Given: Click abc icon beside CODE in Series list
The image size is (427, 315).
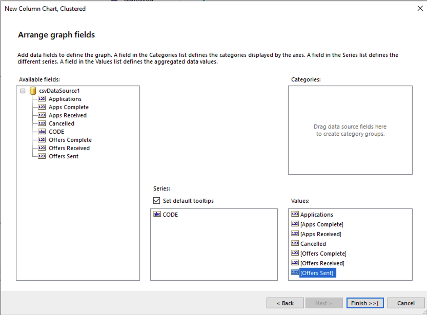Looking at the screenshot, I should [157, 214].
